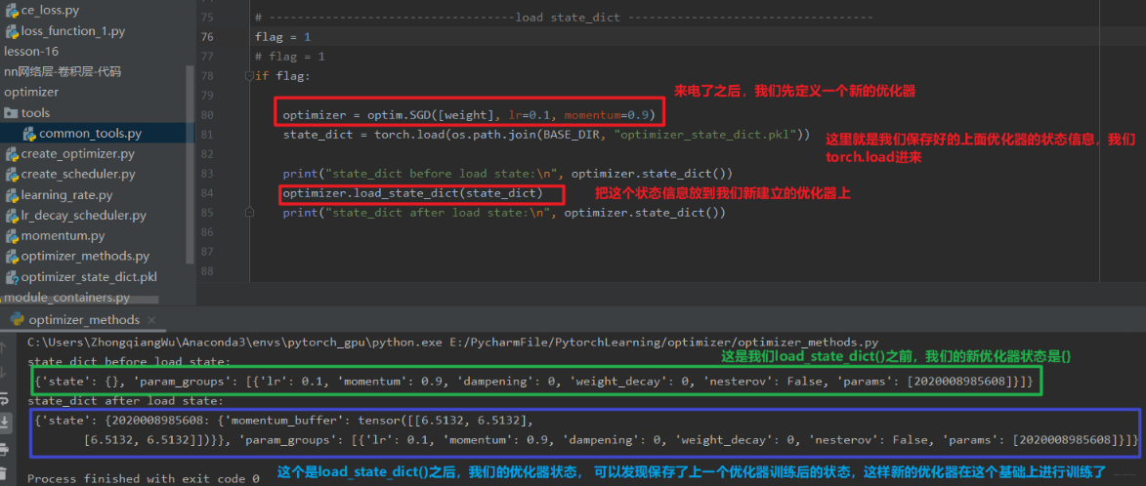Open create_scheduler.py in project tree
The width and height of the screenshot is (1146, 486).
tap(78, 175)
